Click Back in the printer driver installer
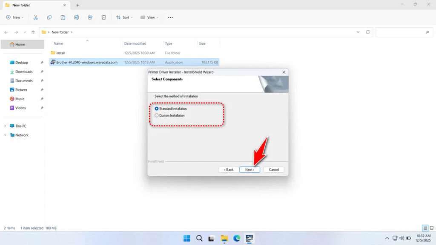436x245 pixels. tap(228, 169)
